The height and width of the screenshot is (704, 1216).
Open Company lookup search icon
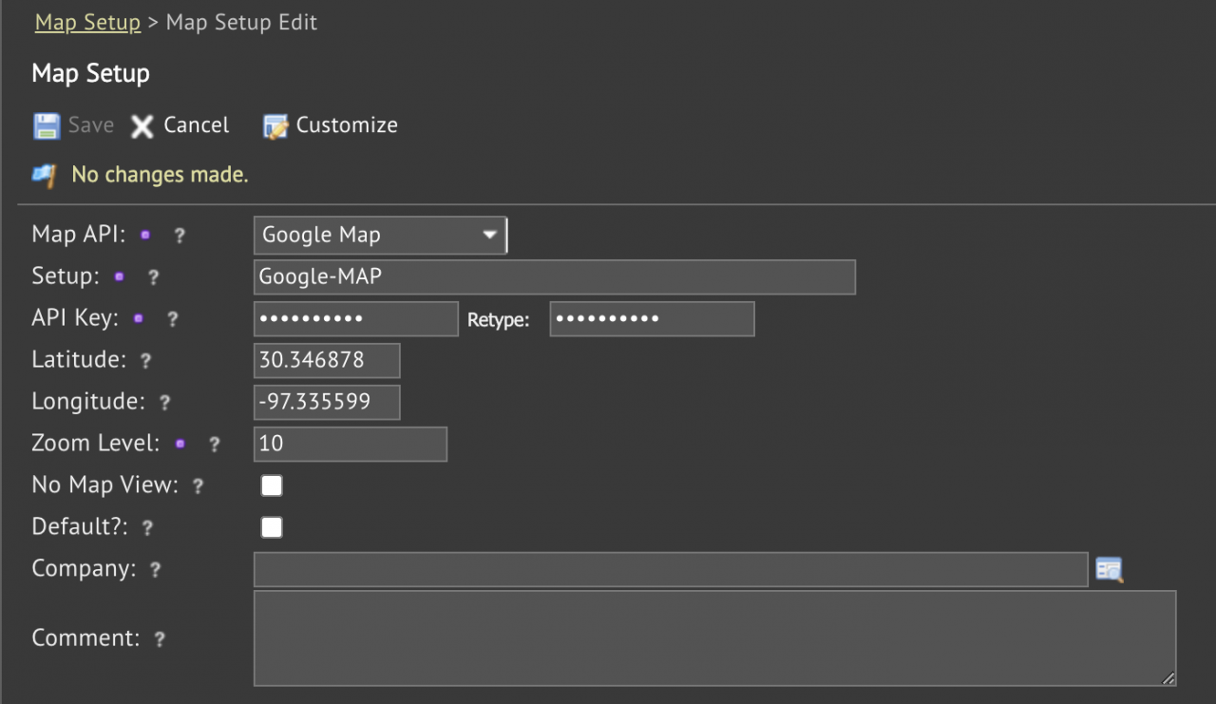(x=1109, y=569)
